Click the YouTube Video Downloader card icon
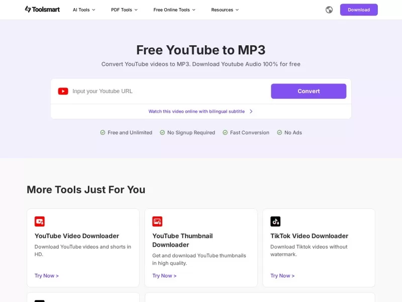Viewport: 402px width, 302px height. point(40,221)
